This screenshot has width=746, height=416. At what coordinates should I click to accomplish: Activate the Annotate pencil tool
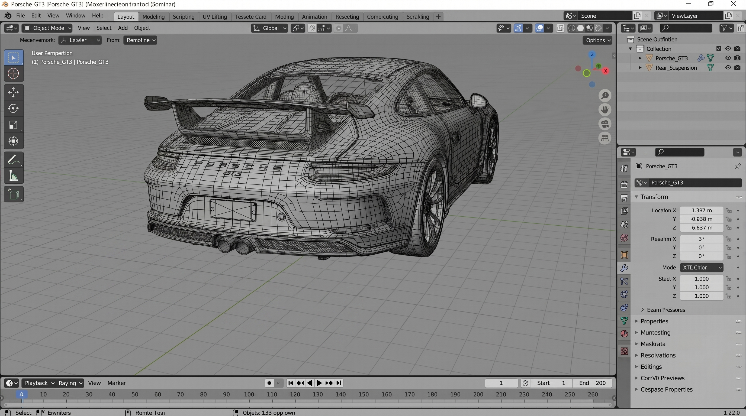[x=13, y=160]
